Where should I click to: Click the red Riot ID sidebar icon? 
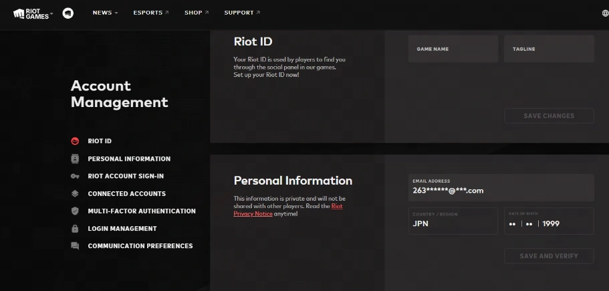(x=75, y=141)
